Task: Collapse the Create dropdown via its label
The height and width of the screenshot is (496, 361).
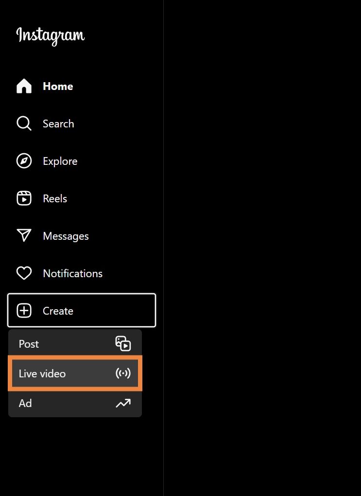Action: pyautogui.click(x=58, y=311)
